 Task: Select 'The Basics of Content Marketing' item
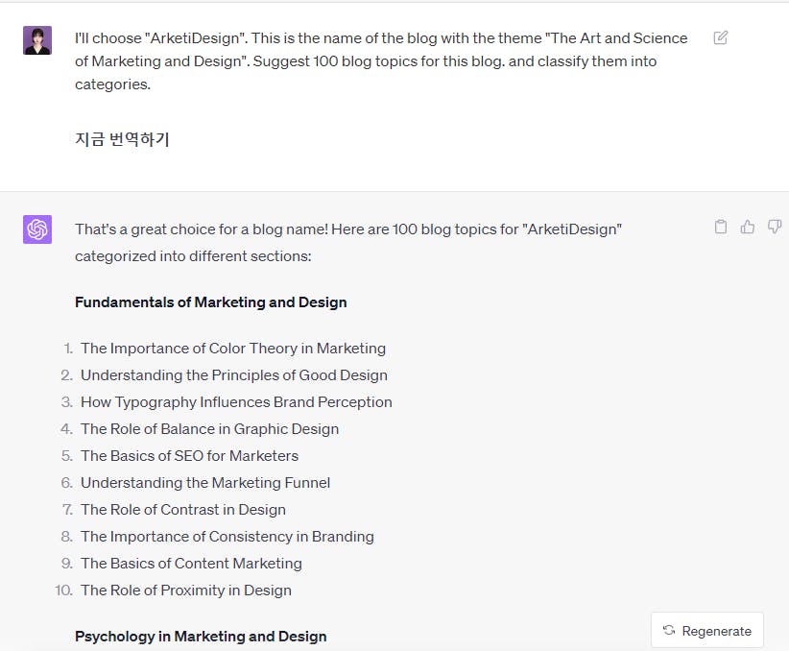(x=191, y=564)
